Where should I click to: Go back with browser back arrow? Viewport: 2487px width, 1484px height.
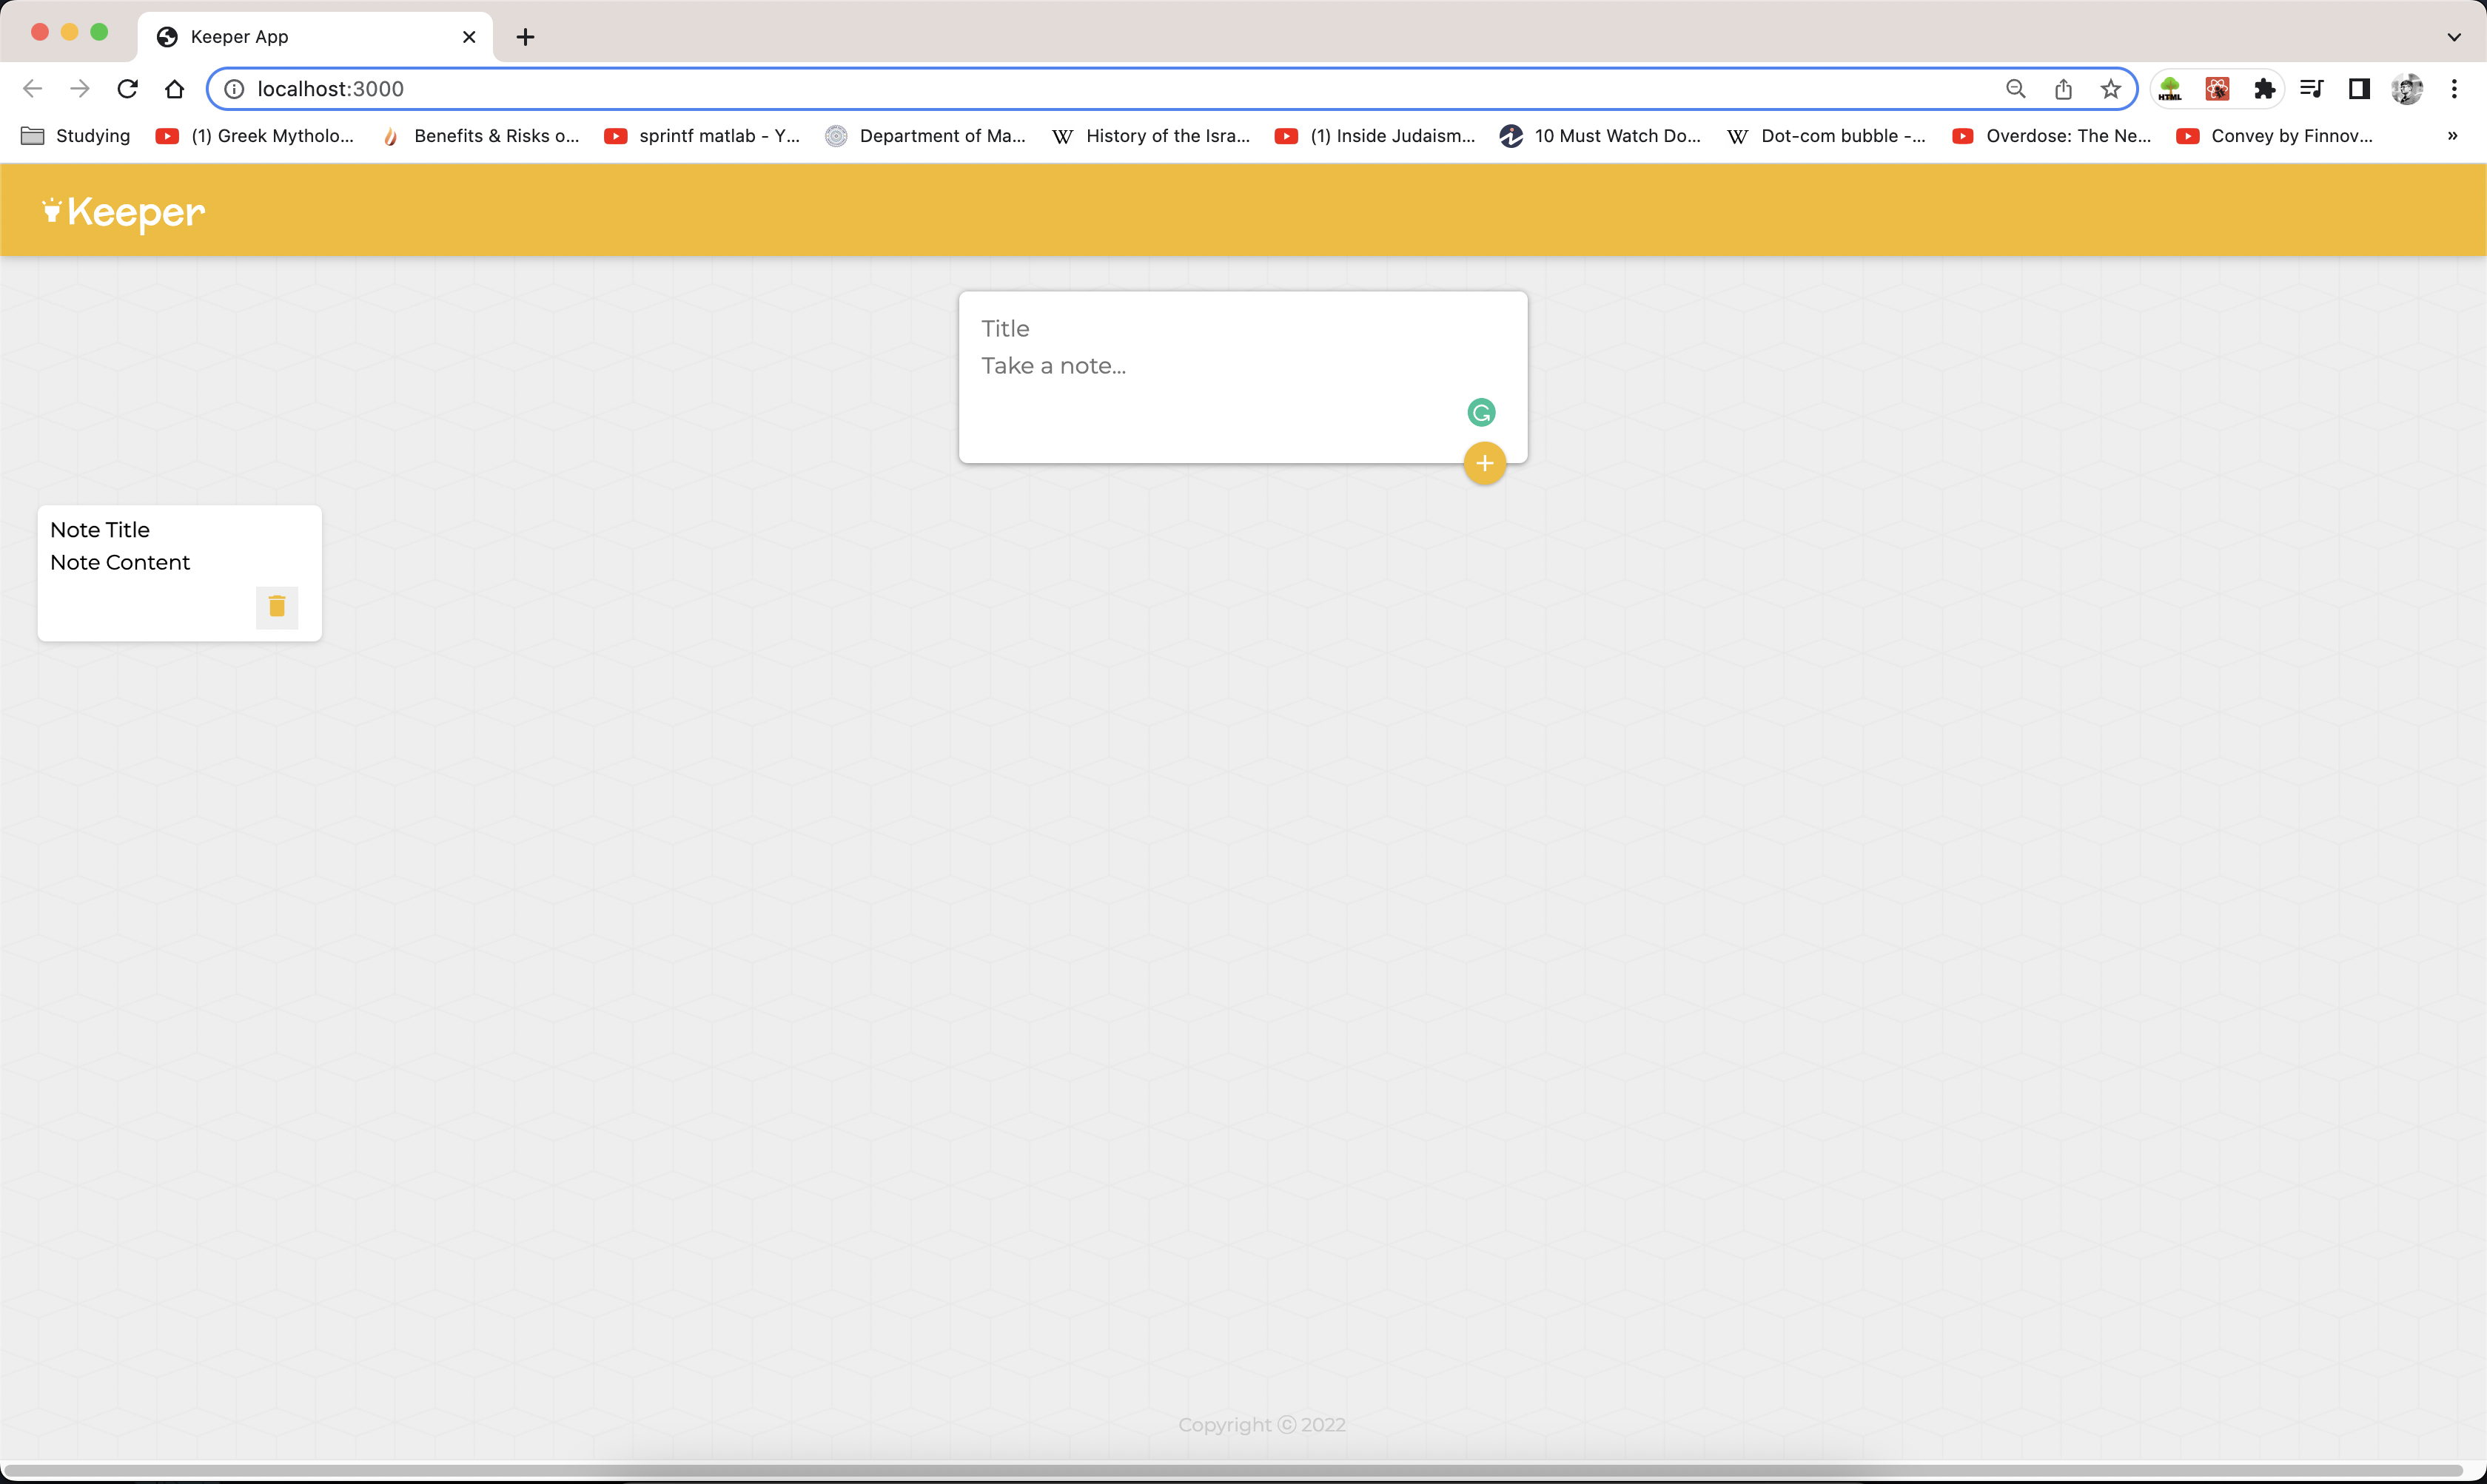[32, 89]
